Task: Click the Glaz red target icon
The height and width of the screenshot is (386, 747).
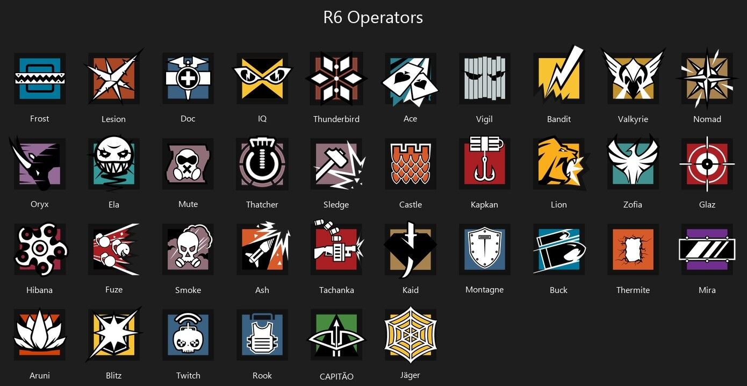Action: click(707, 164)
